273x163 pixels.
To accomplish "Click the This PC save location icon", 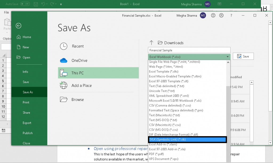I will [63, 73].
